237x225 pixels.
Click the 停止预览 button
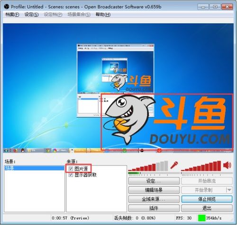[207, 199]
